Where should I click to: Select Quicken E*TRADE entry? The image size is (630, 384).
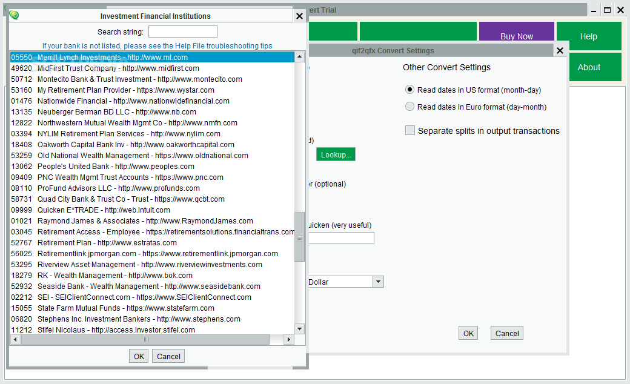pos(152,210)
